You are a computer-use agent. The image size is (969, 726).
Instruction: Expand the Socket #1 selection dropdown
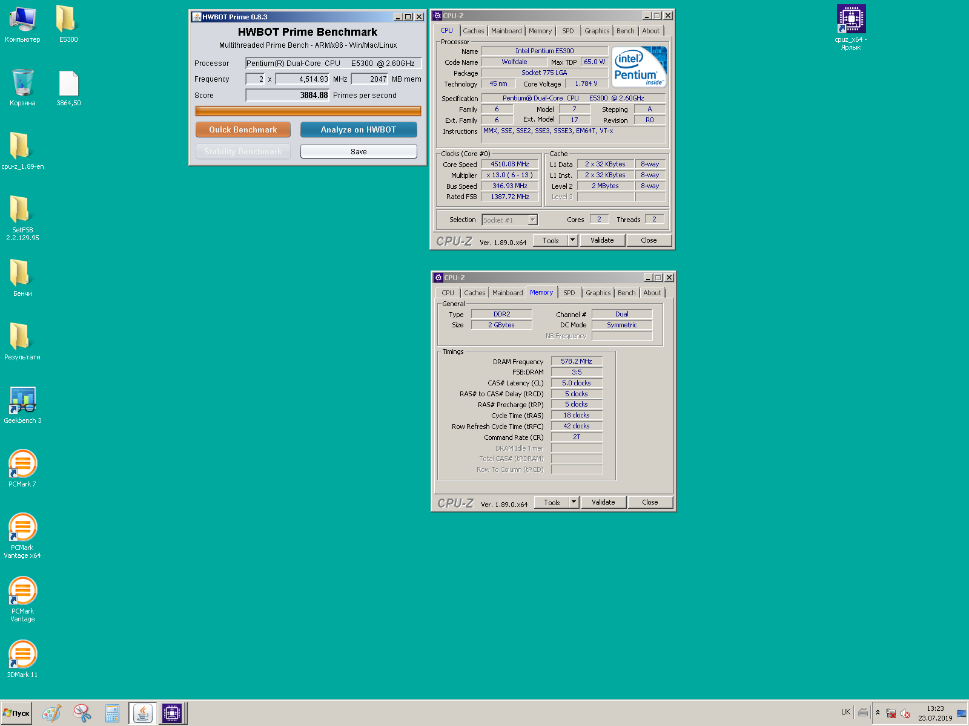(533, 220)
